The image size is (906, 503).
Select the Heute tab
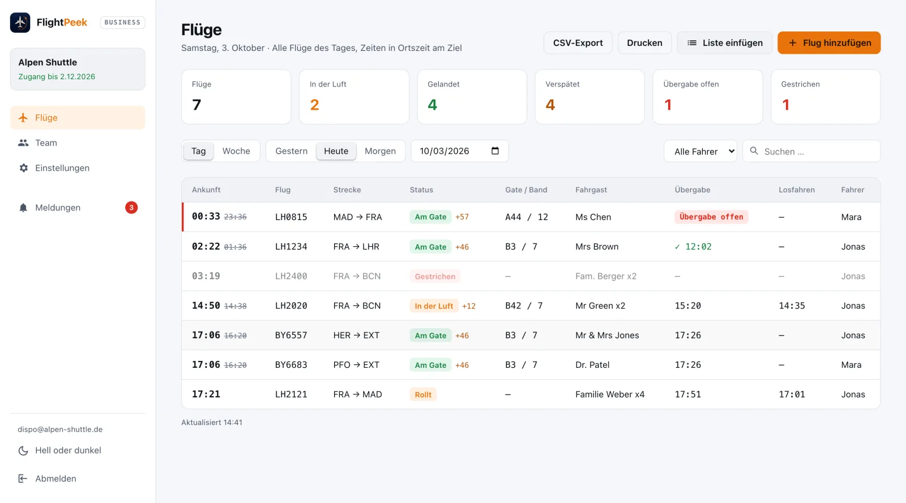tap(336, 151)
